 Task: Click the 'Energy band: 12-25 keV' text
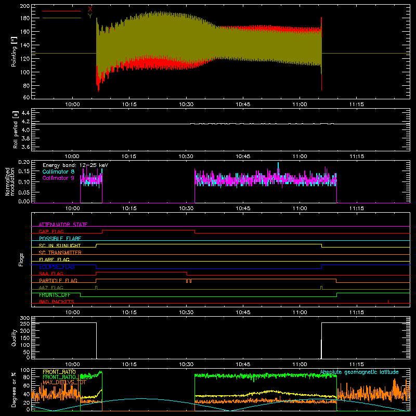click(75, 165)
